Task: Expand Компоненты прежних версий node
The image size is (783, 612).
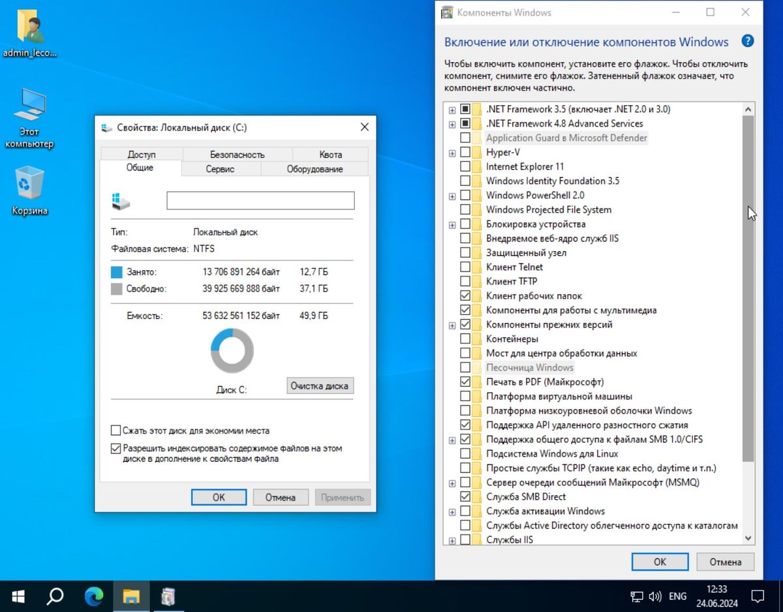Action: pos(452,325)
